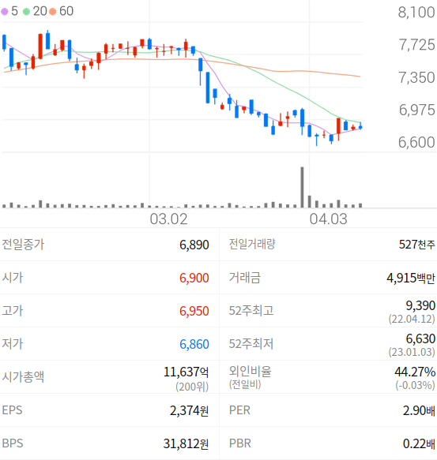Click the 04.03 date marker

[328, 219]
